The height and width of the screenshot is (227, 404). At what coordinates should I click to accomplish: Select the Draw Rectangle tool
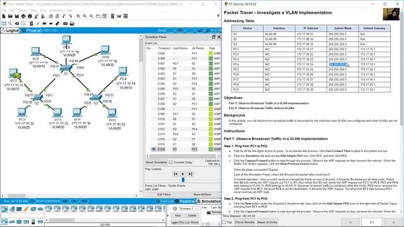coord(44,23)
